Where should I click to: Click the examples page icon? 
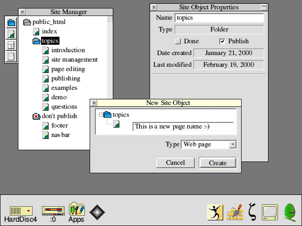point(46,88)
